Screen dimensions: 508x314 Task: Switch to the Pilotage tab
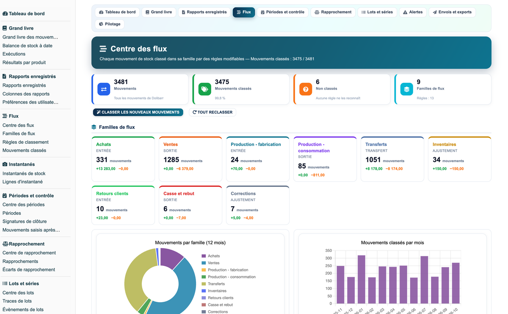coord(110,24)
